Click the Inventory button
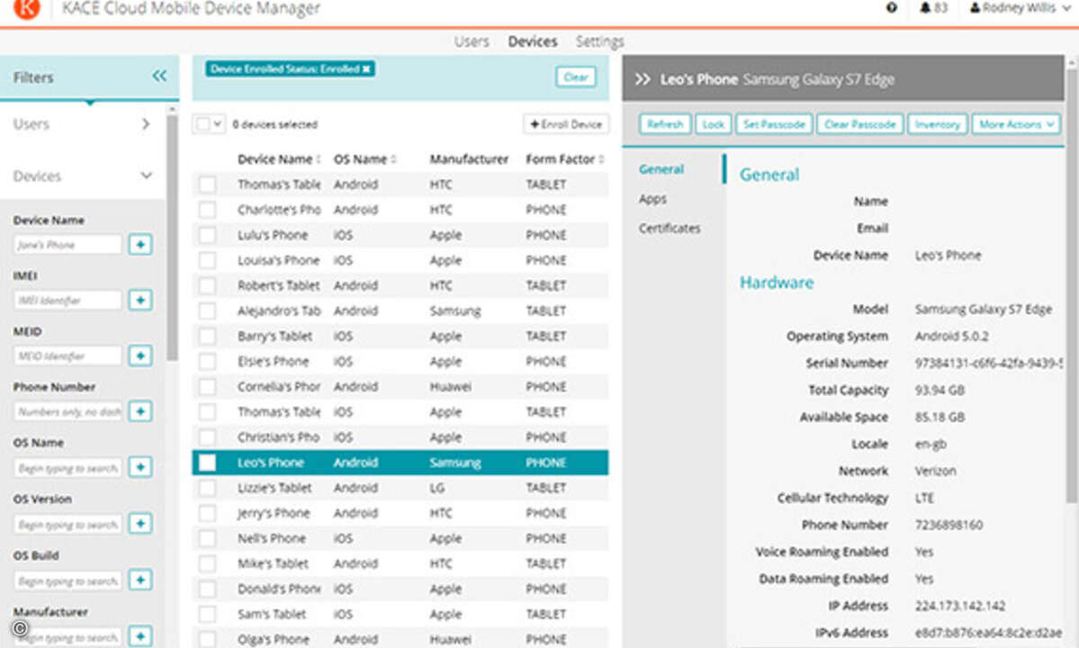This screenshot has width=1079, height=648. (937, 124)
